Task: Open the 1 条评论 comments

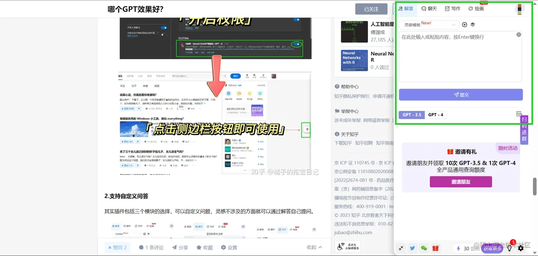Action: coord(151,247)
